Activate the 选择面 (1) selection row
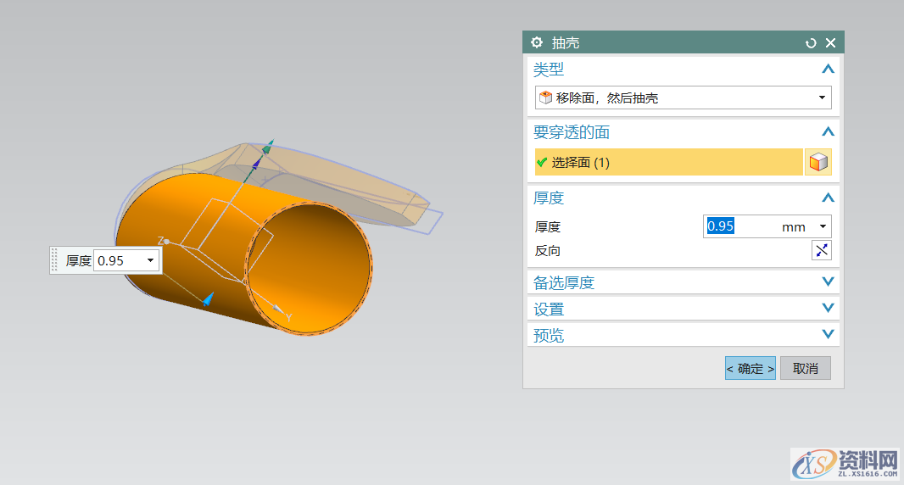This screenshot has height=485, width=904. [x=669, y=162]
